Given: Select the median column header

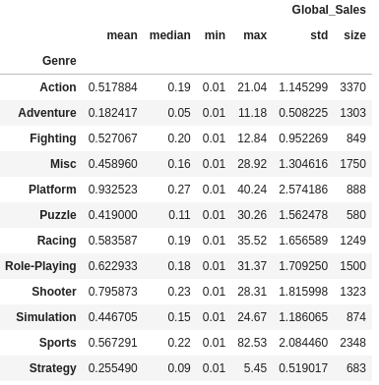Looking at the screenshot, I should click(x=170, y=35).
